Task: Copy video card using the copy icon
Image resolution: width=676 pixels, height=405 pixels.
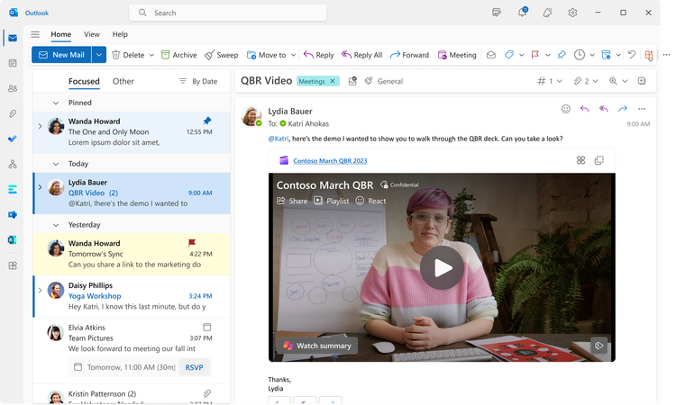Action: (x=598, y=160)
